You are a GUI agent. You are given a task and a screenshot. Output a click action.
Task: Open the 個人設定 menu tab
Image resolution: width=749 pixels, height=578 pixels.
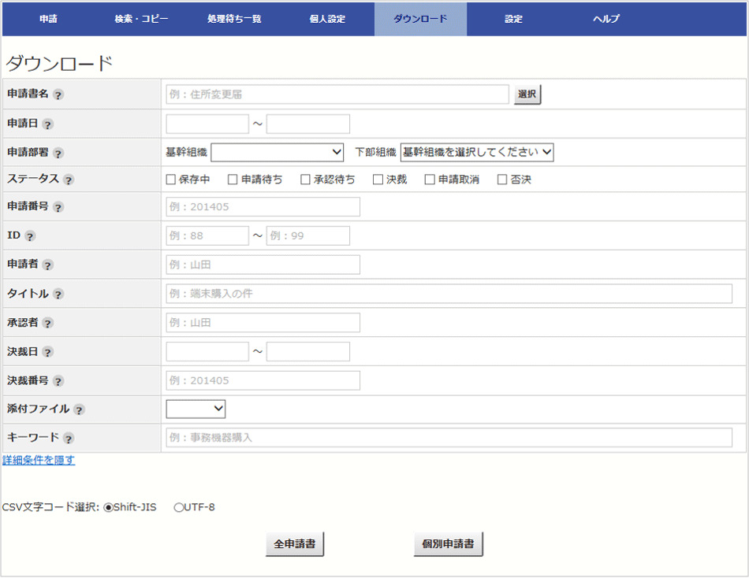[327, 19]
